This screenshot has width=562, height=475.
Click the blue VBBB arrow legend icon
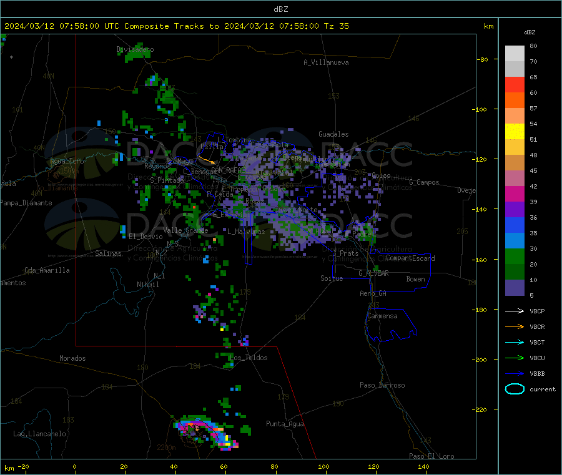[x=515, y=373]
